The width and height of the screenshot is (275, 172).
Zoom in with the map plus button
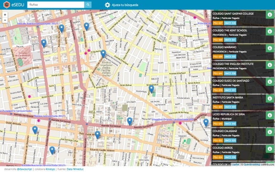pyautogui.click(x=5, y=15)
